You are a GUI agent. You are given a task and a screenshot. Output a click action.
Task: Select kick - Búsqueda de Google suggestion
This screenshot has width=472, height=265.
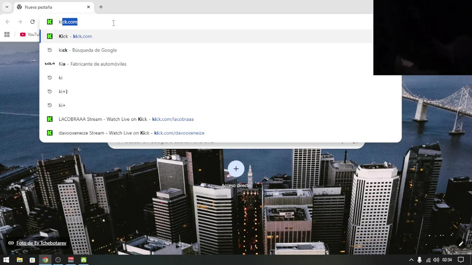point(220,50)
